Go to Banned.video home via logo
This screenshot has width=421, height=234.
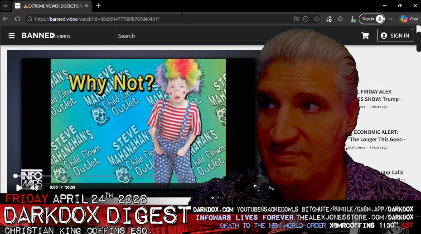(46, 36)
